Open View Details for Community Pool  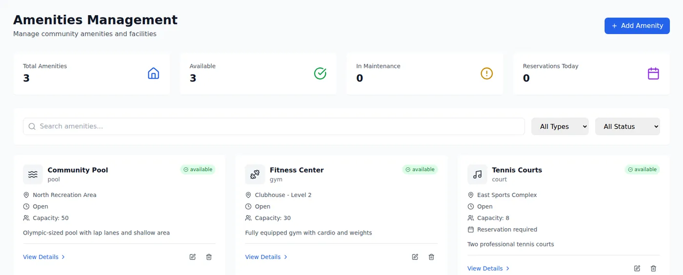44,257
